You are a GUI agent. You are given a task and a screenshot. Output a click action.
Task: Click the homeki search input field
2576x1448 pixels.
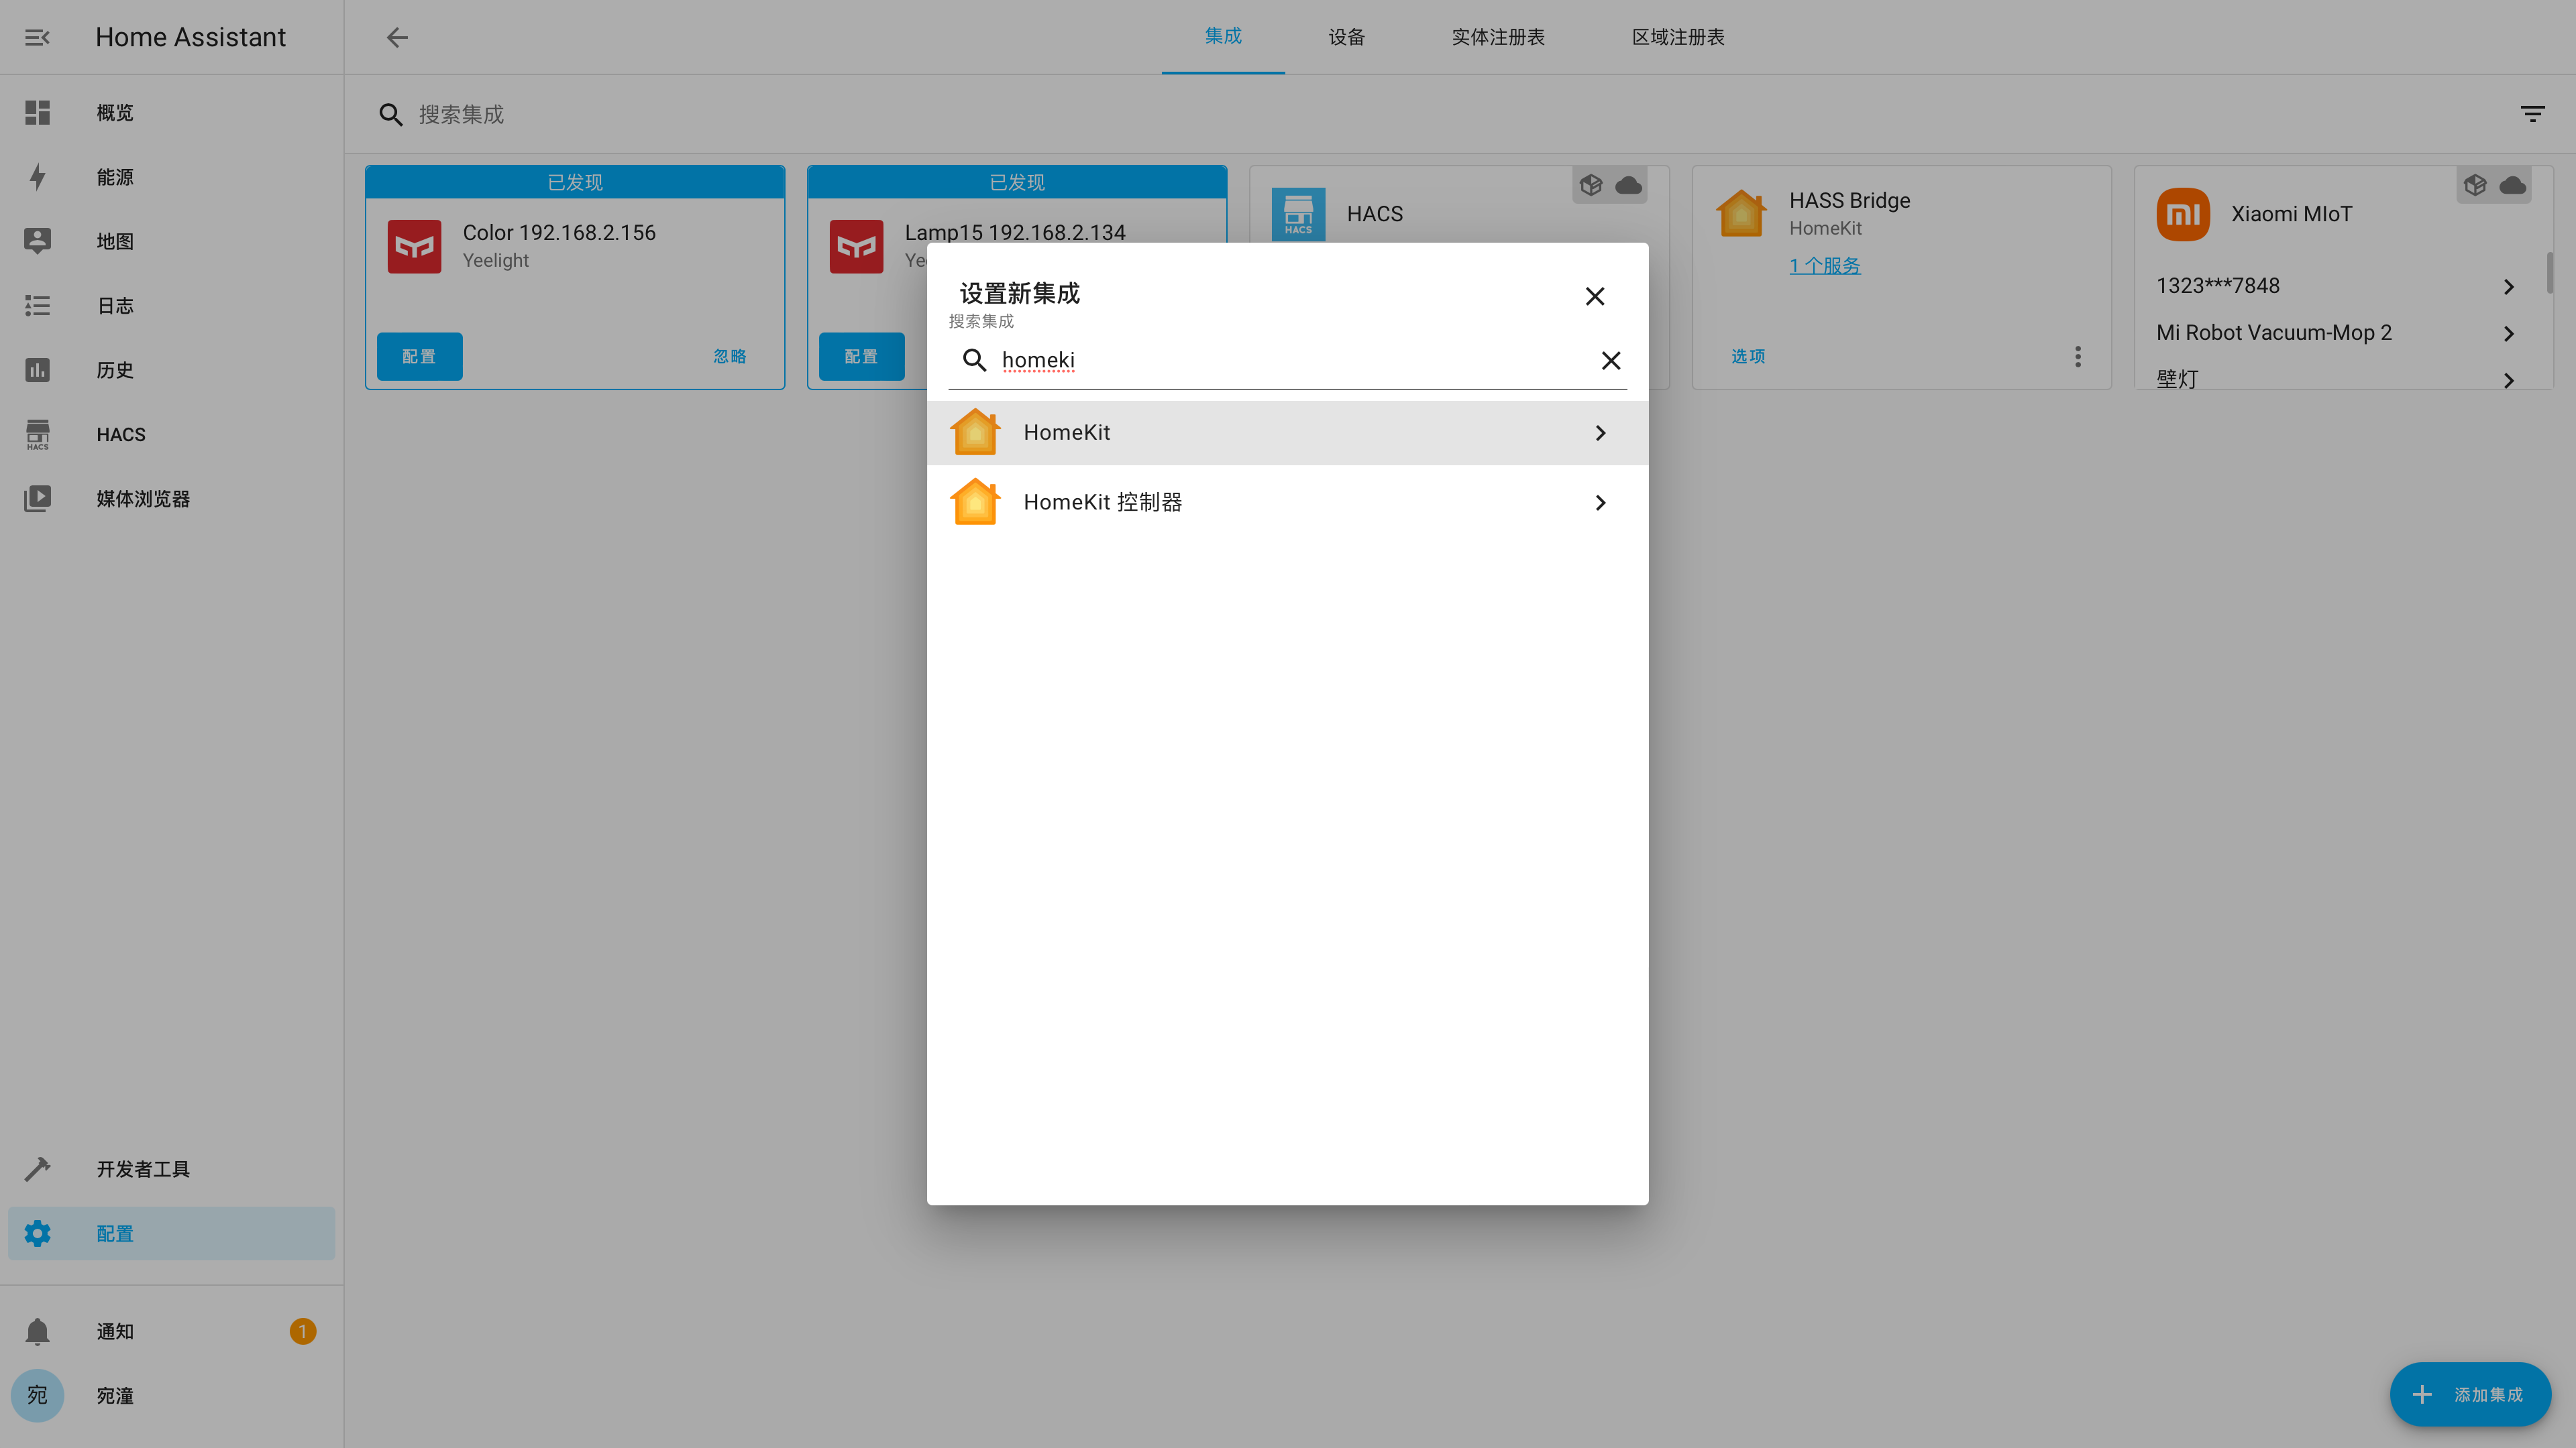point(1290,360)
